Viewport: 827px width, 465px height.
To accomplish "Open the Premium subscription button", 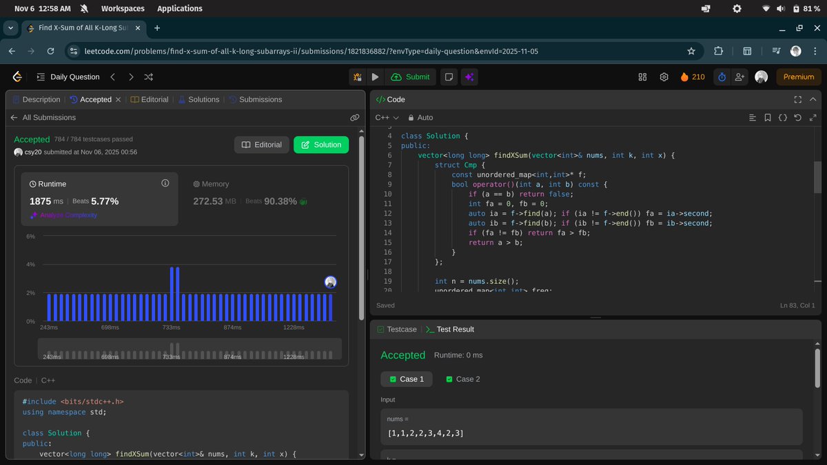I will coord(799,77).
